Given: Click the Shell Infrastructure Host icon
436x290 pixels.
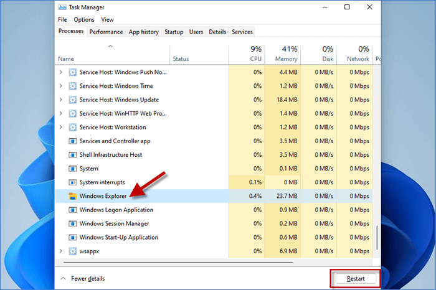Looking at the screenshot, I should click(73, 155).
